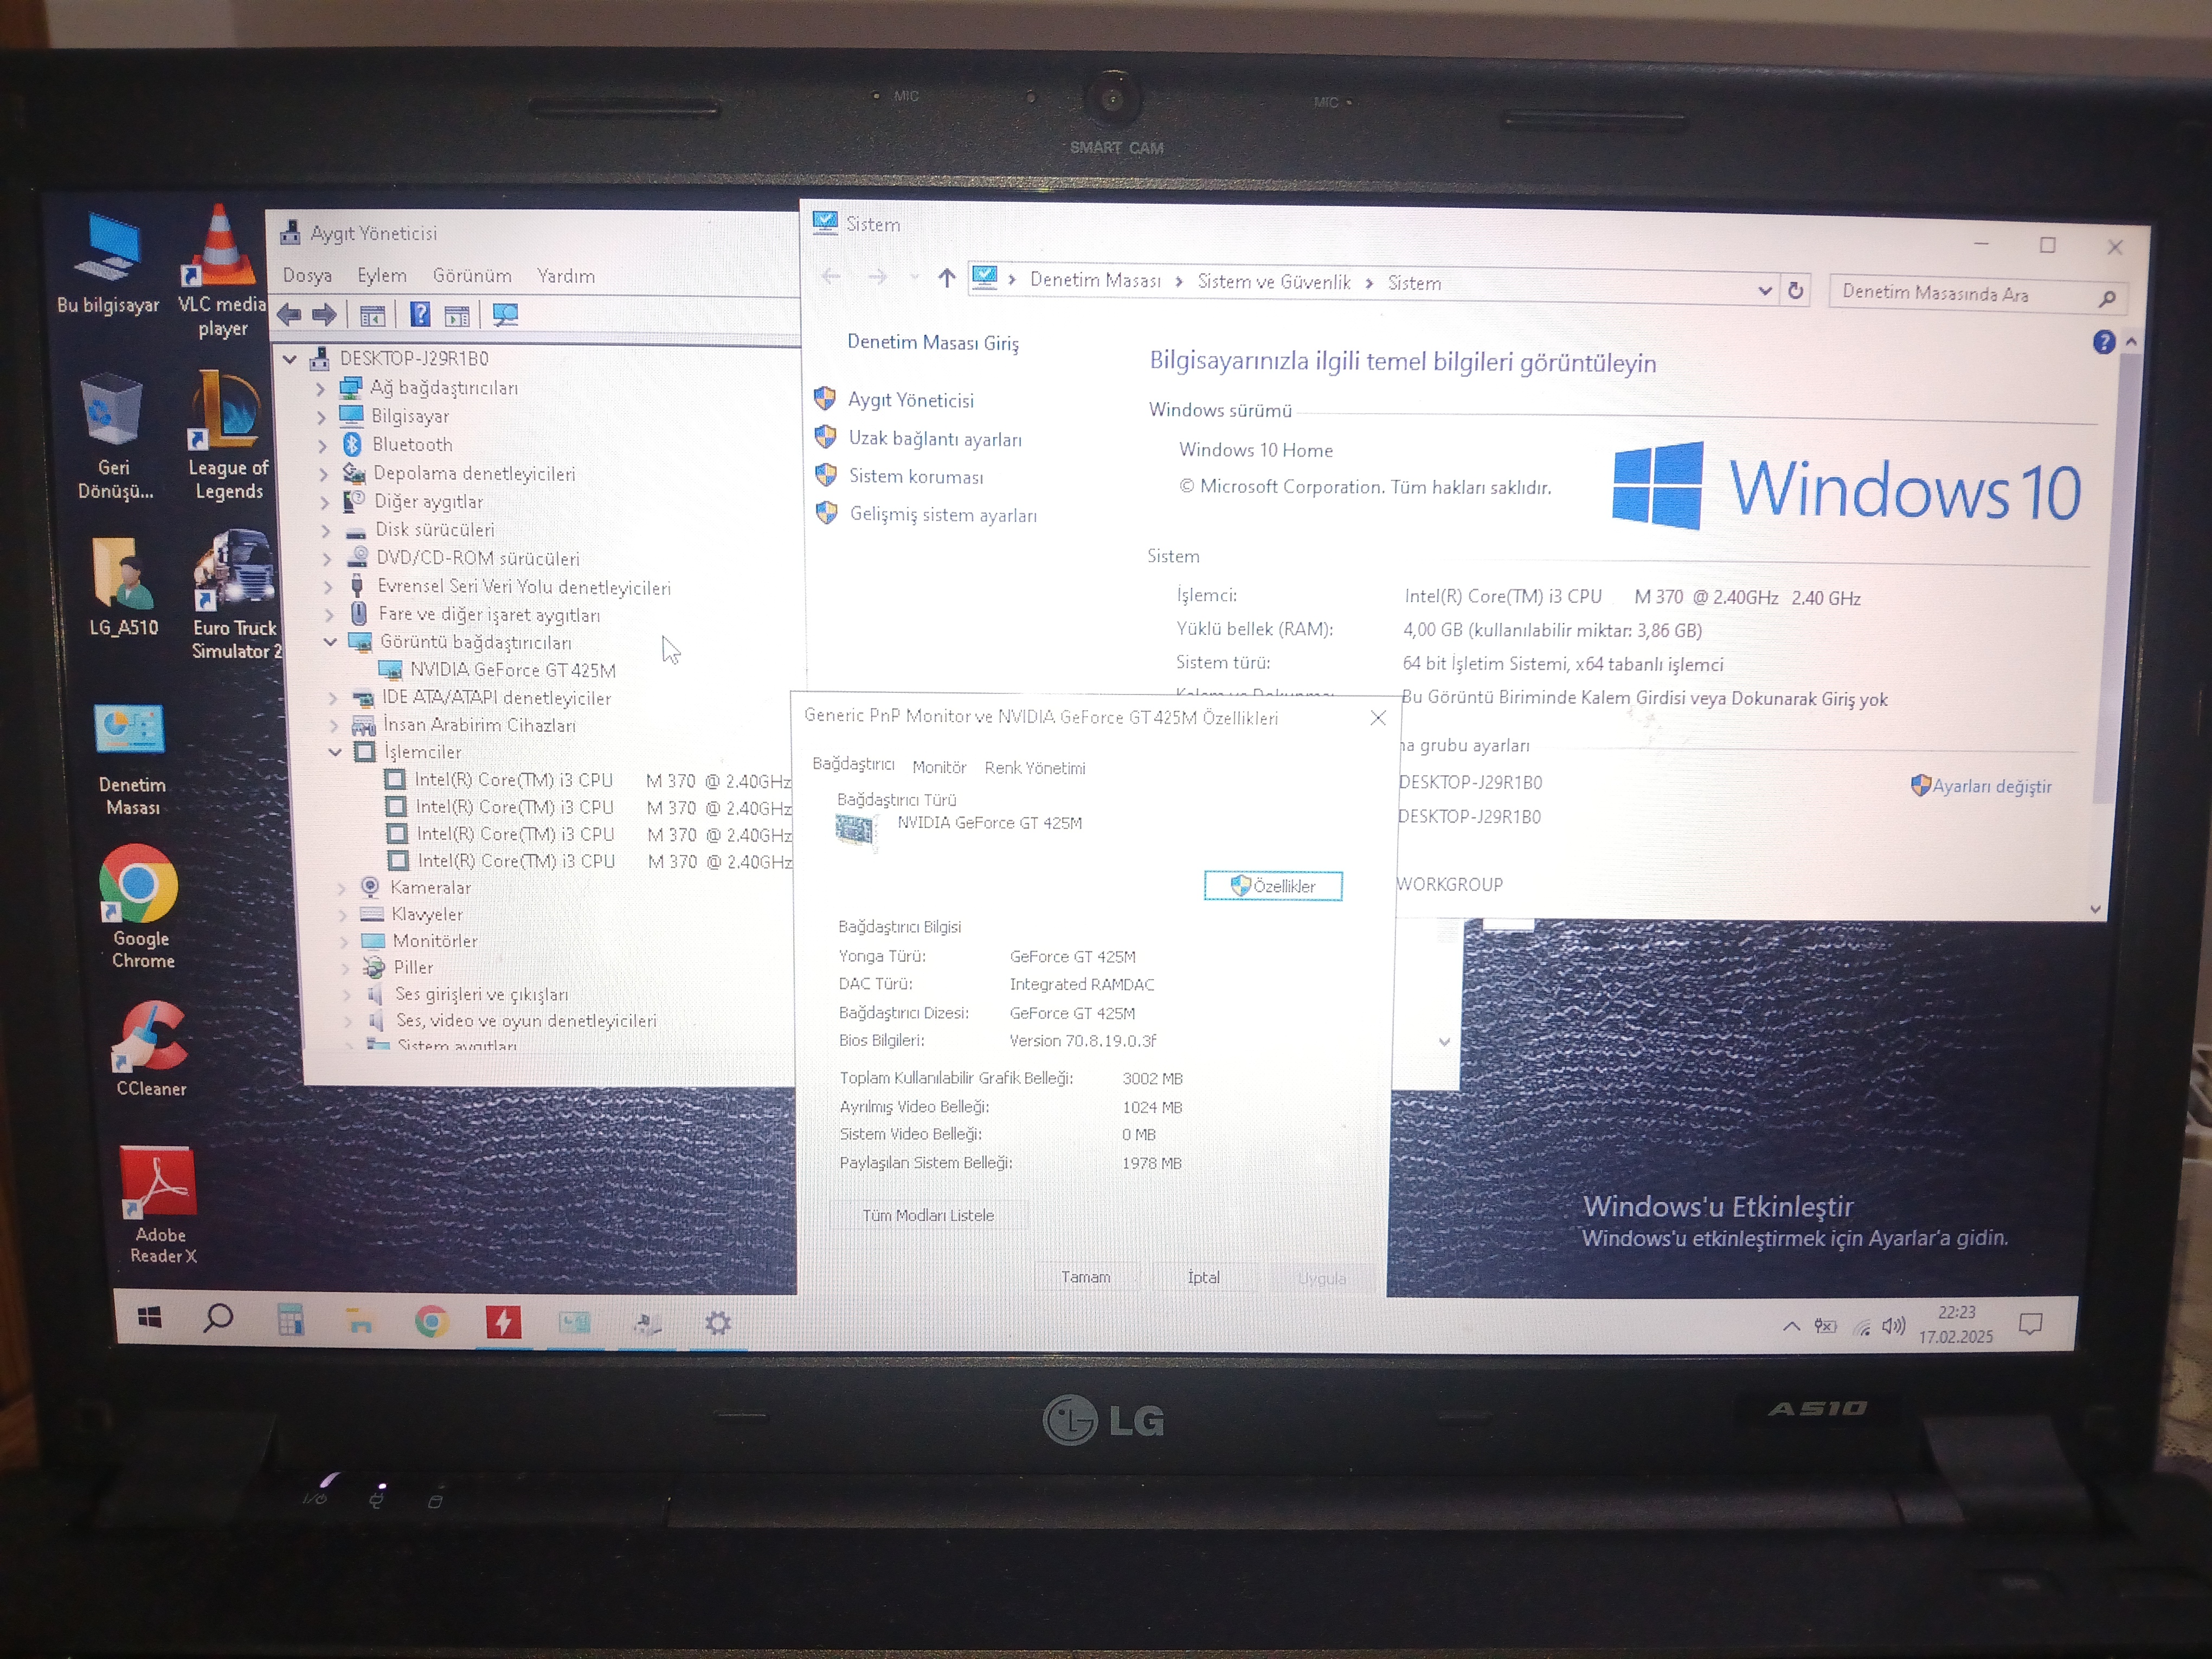
Task: Open Gelişmiş sistem ayarları link
Action: tap(943, 515)
